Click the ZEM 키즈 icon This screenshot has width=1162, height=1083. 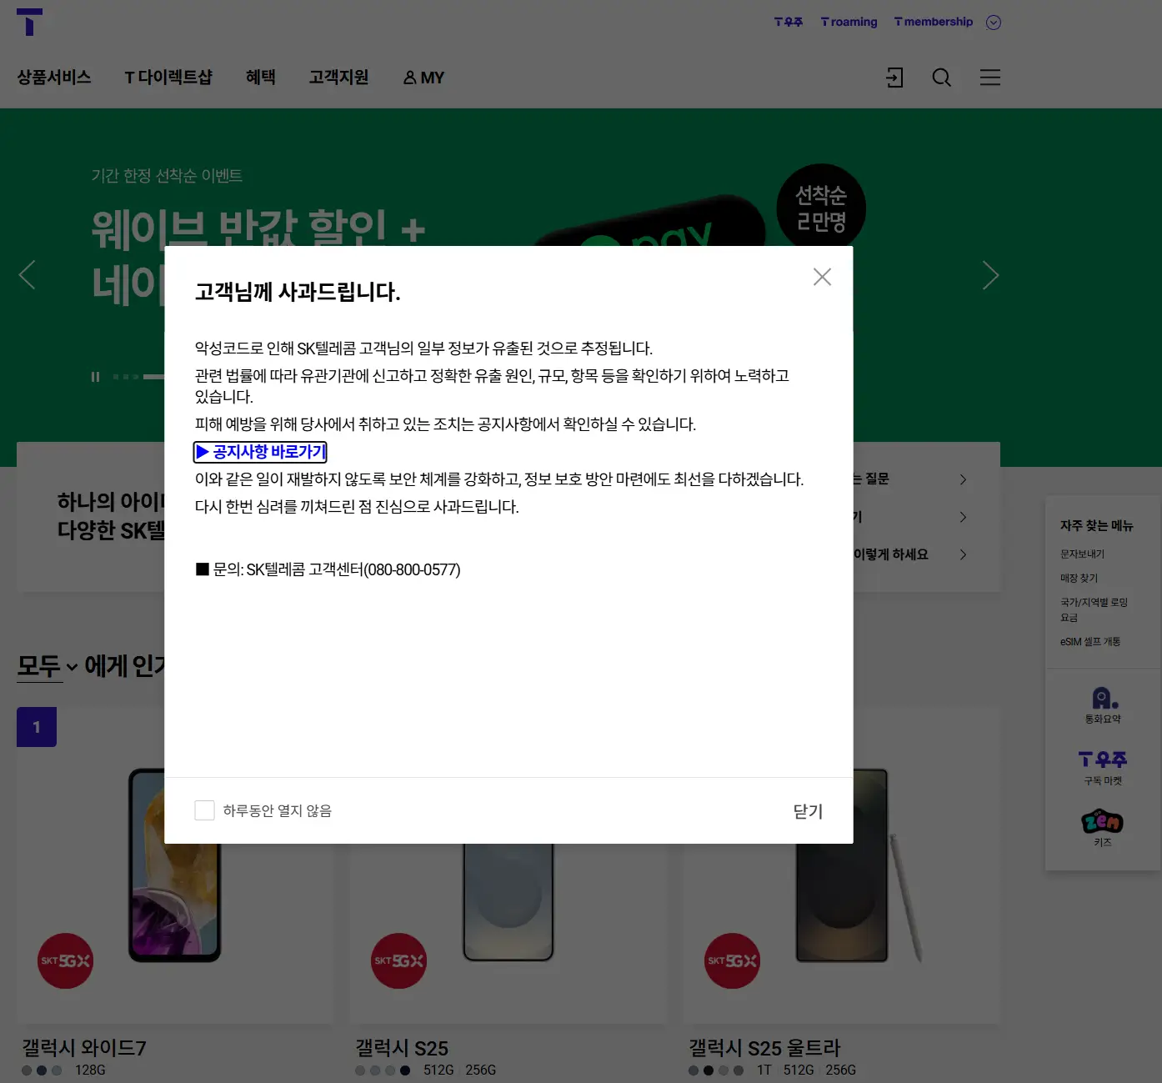(1102, 826)
